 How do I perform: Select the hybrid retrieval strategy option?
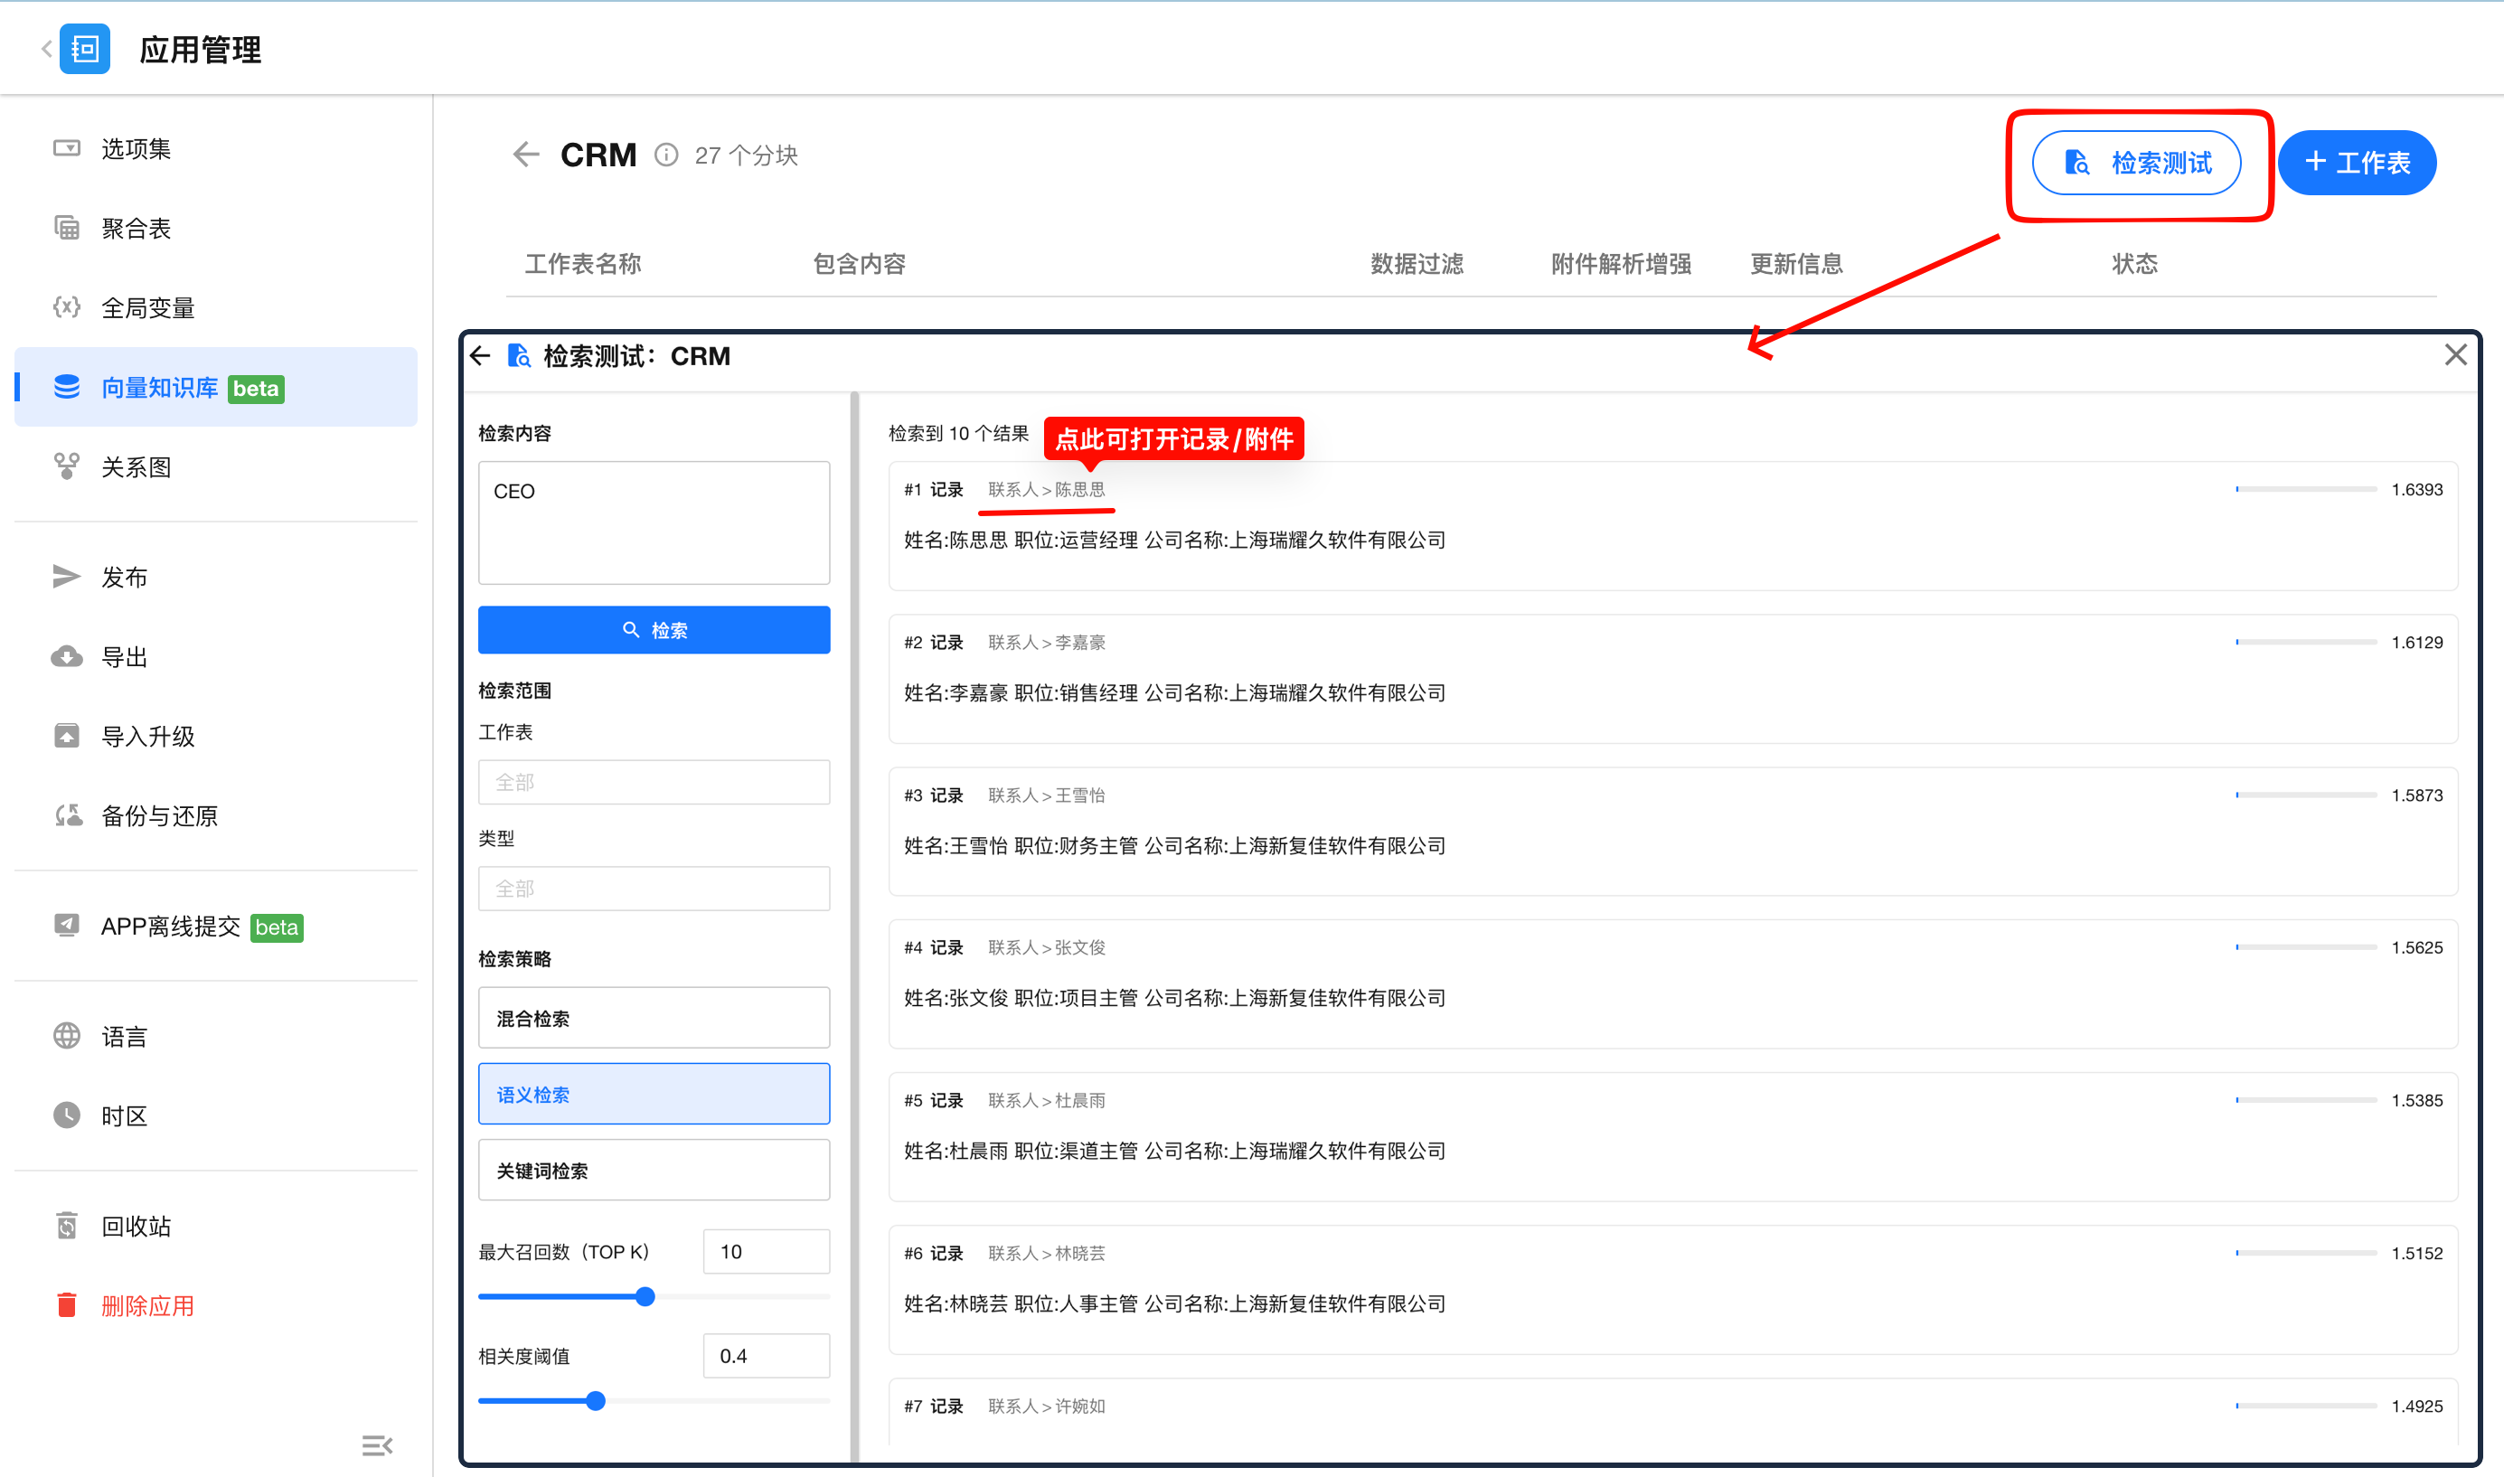[654, 1018]
